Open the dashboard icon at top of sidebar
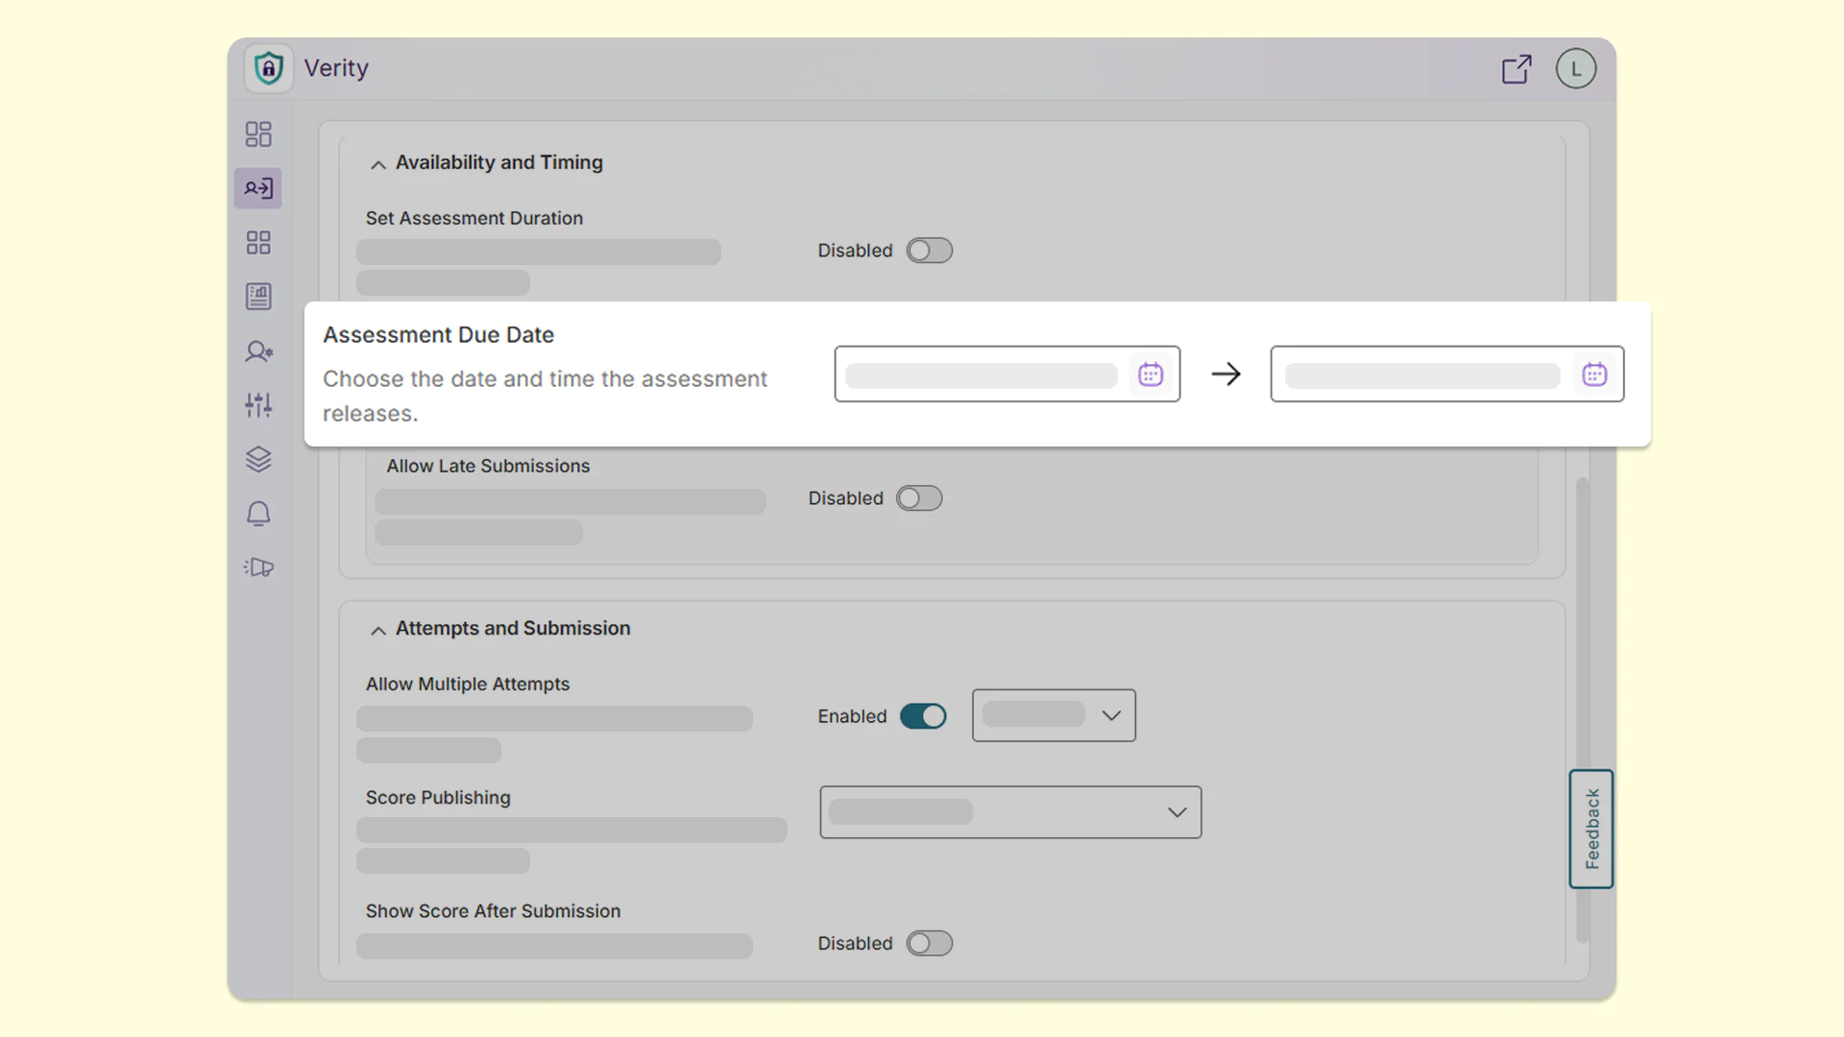The height and width of the screenshot is (1037, 1844). (258, 133)
